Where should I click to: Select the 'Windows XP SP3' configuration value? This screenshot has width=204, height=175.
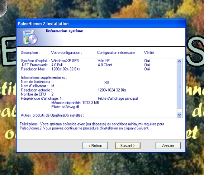click(x=65, y=61)
